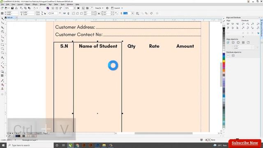263x148 pixels.
Task: Toggle Extent of Page under Distribute objects to
Action: point(233,55)
